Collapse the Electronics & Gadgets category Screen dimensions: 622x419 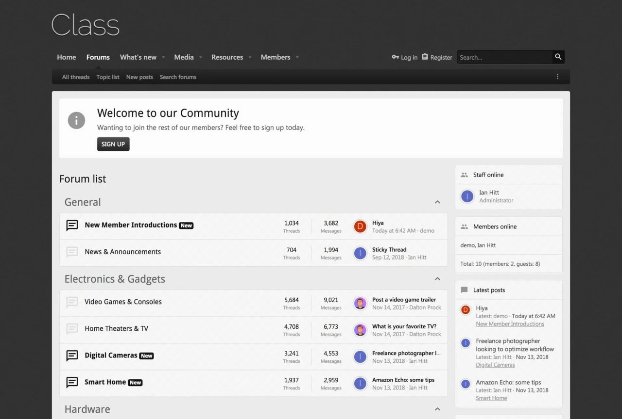click(x=437, y=279)
